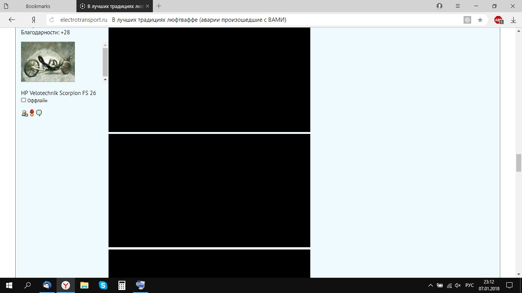Go back using the arrow button
This screenshot has height=293, width=522.
click(12, 20)
